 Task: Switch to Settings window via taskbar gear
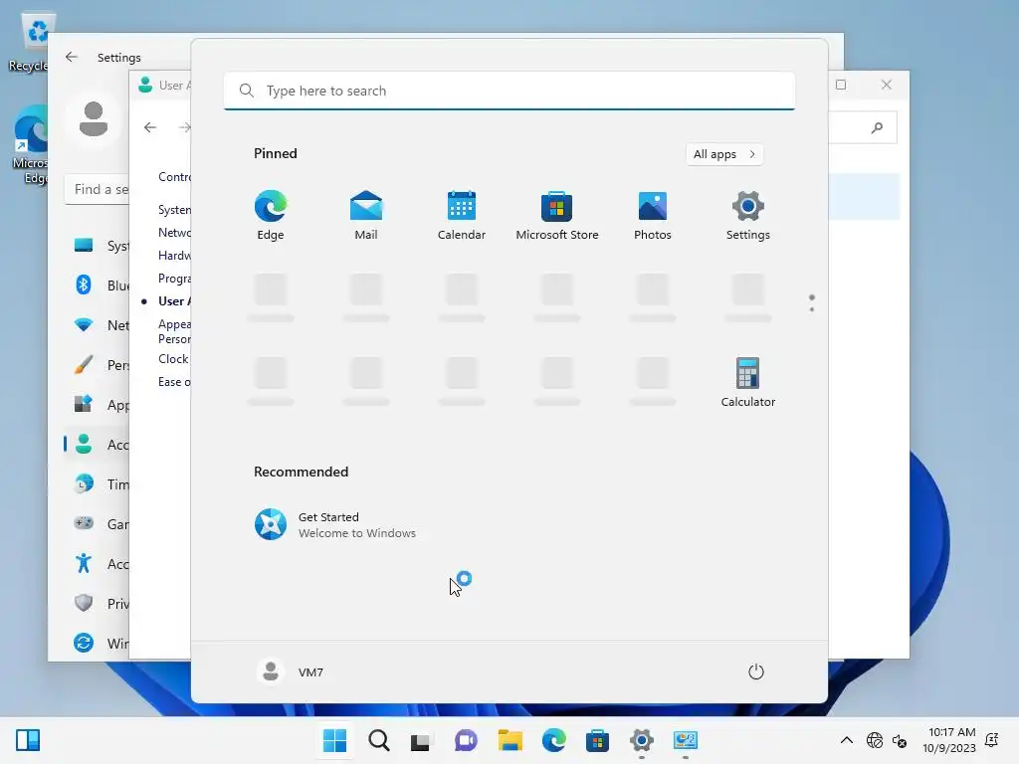[x=642, y=740]
